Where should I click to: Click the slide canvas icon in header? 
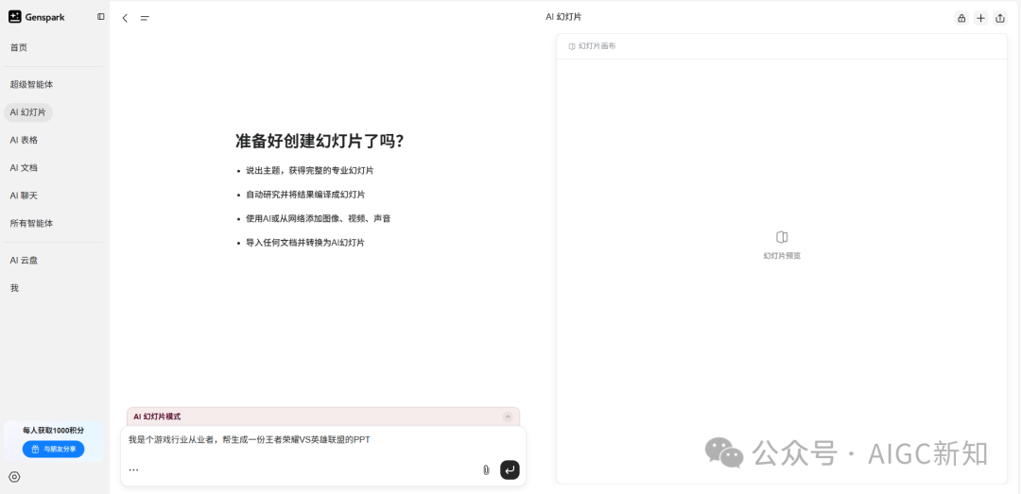point(572,47)
